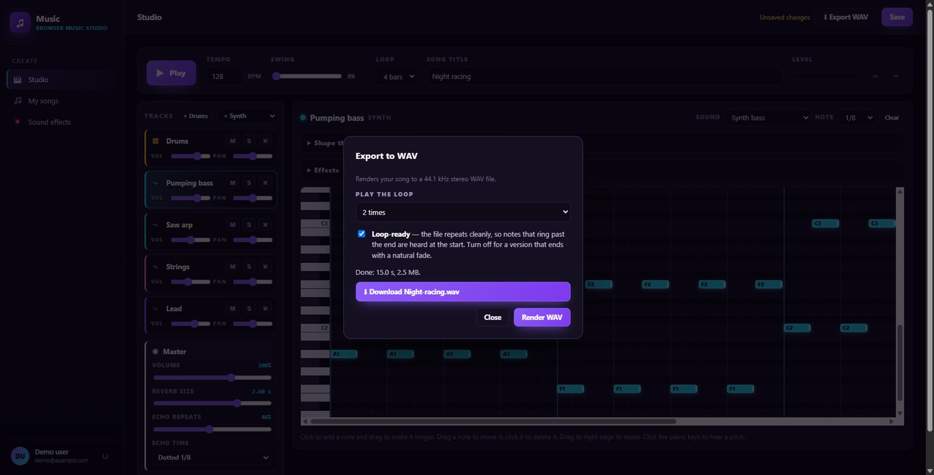This screenshot has width=934, height=475.
Task: Mute the Drums track
Action: coord(233,141)
